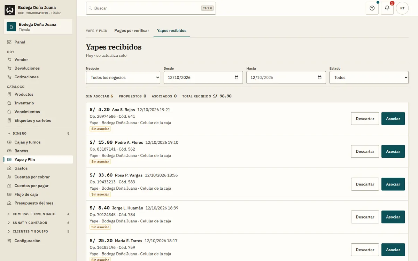Descartar the Pedro A. Flores payment
This screenshot has height=261, width=418.
tap(365, 151)
